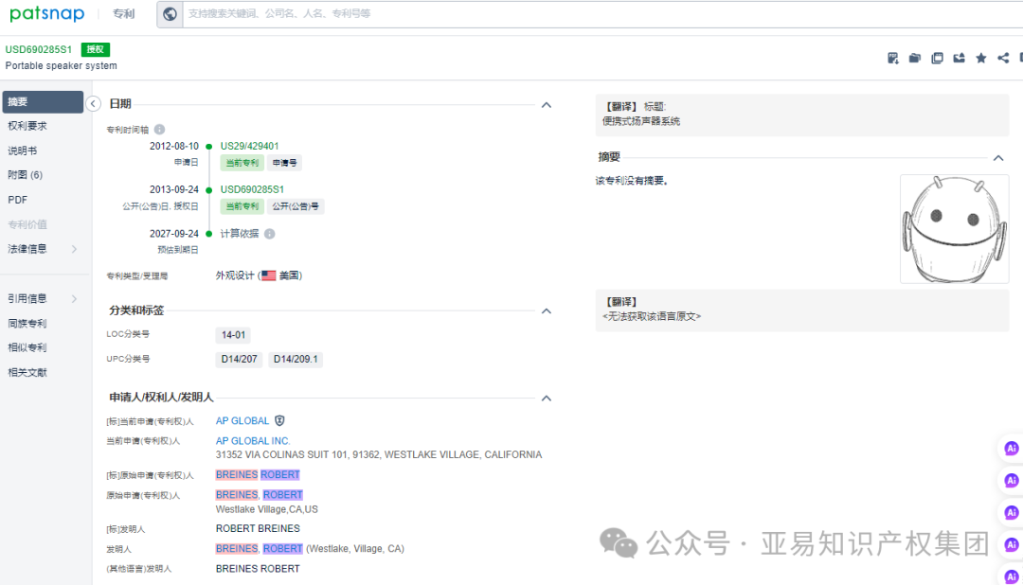1023x585 pixels.
Task: Open the AP GLOBAL INC. applicant link
Action: coord(252,440)
